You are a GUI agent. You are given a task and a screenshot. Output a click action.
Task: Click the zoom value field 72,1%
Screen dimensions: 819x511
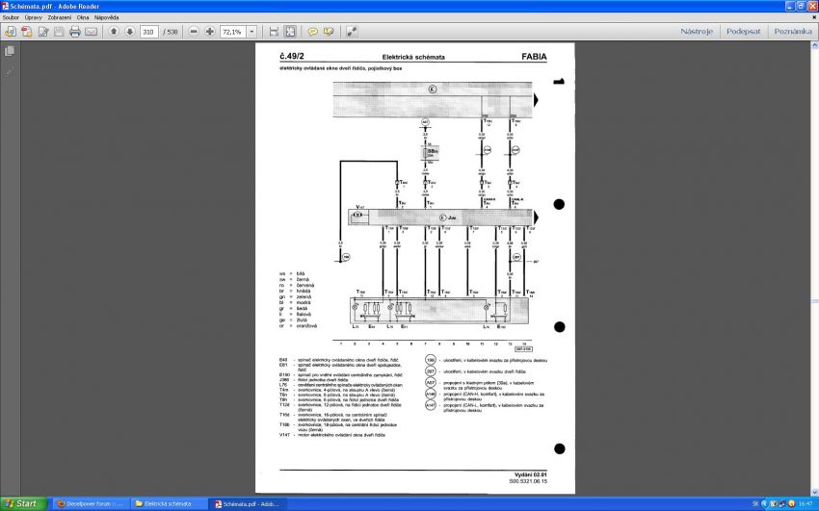233,32
